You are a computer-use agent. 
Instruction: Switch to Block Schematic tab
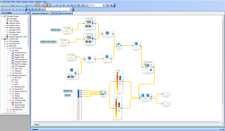66,13
